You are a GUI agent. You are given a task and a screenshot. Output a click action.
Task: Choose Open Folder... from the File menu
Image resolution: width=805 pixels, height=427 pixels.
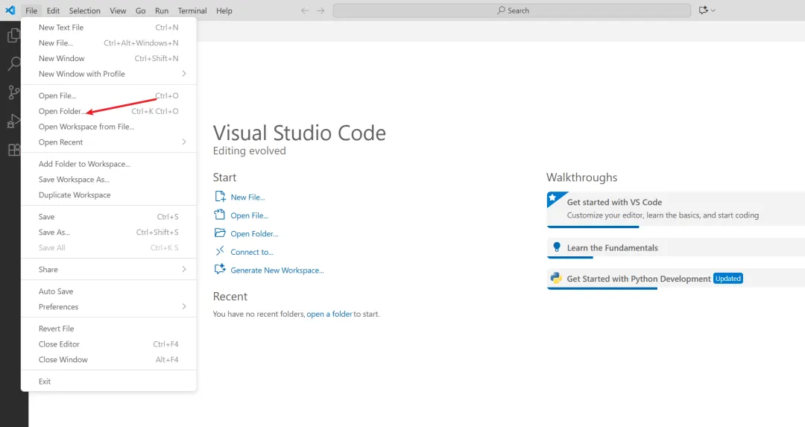[62, 112]
